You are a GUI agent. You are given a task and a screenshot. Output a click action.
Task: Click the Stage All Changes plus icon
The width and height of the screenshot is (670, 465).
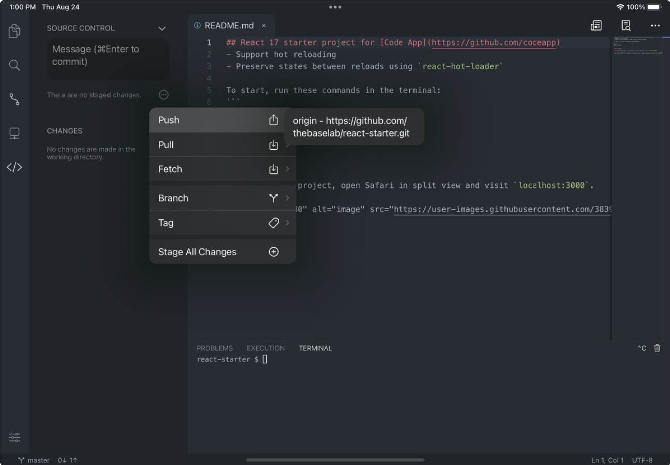point(273,252)
